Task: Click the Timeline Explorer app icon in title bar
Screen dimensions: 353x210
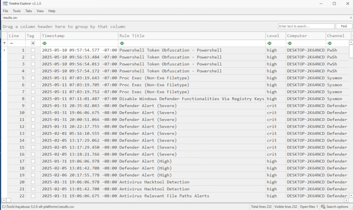Action: point(4,3)
